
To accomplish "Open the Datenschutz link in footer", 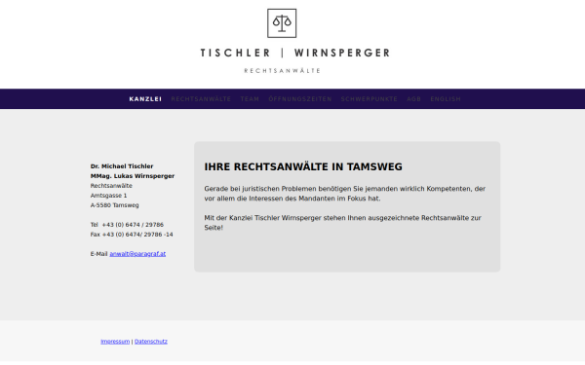I will (151, 342).
